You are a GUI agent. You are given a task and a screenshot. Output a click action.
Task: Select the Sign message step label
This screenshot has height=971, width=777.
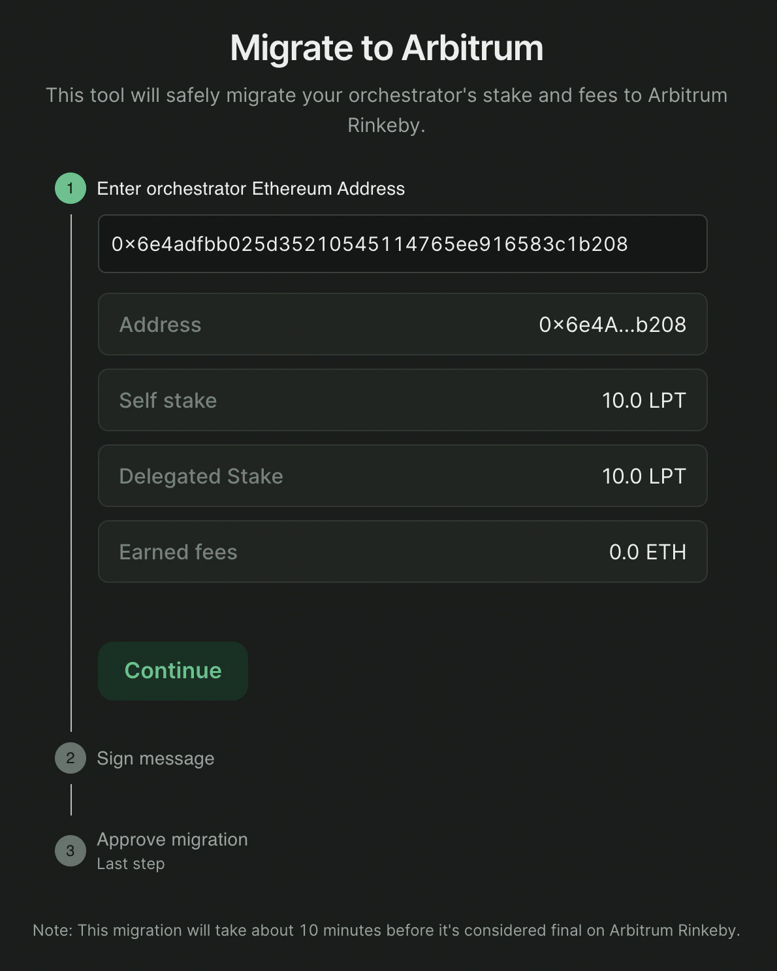(155, 758)
